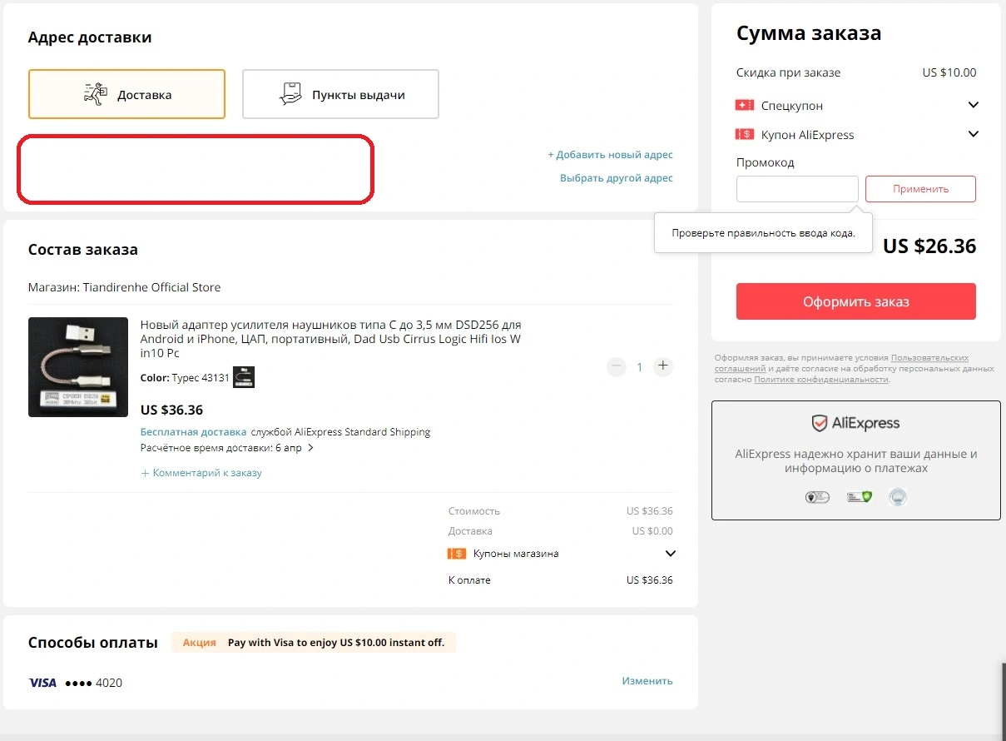Click the + Добавить новый адрес link
1006x741 pixels.
coord(610,155)
